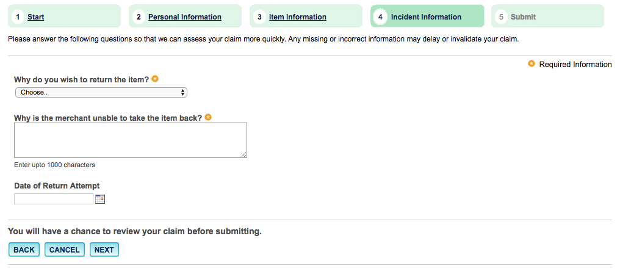Go to the Start step link
This screenshot has height=269, width=620.
click(36, 17)
